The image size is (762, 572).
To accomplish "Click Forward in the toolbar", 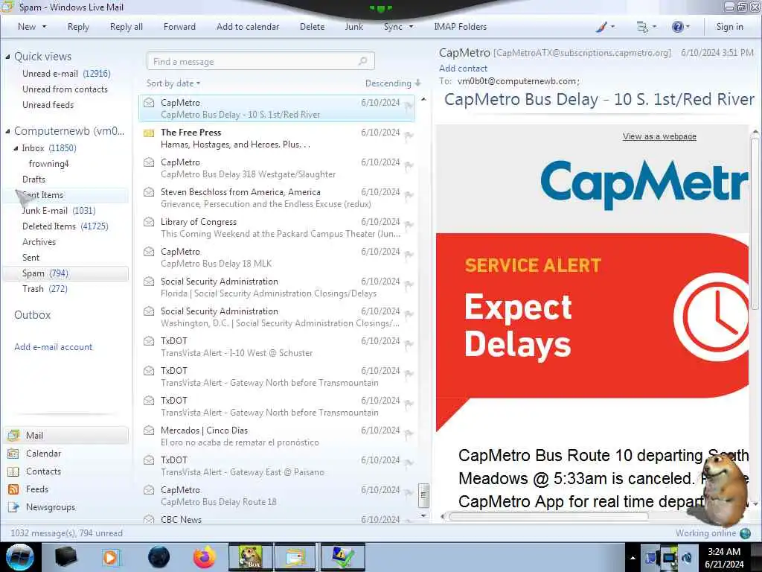I will [x=179, y=27].
